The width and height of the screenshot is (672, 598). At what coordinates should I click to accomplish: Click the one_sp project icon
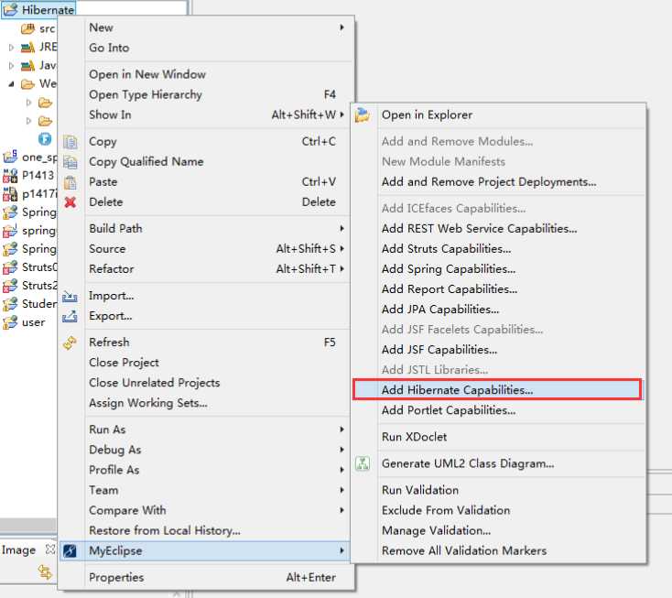click(x=10, y=157)
